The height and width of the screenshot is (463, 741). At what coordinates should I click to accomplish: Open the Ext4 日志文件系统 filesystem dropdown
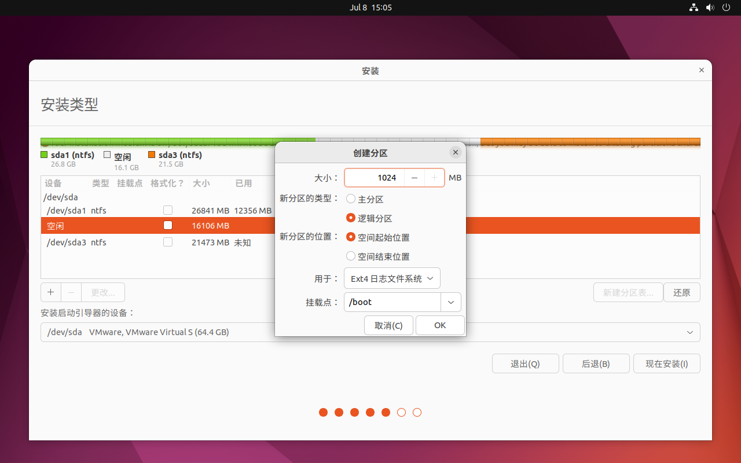392,278
